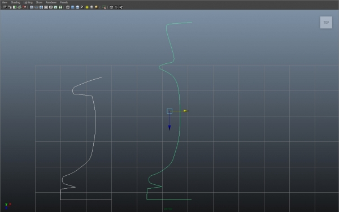Click the Select Camera icon
Screen dimensions: 339x212
pos(5,7)
